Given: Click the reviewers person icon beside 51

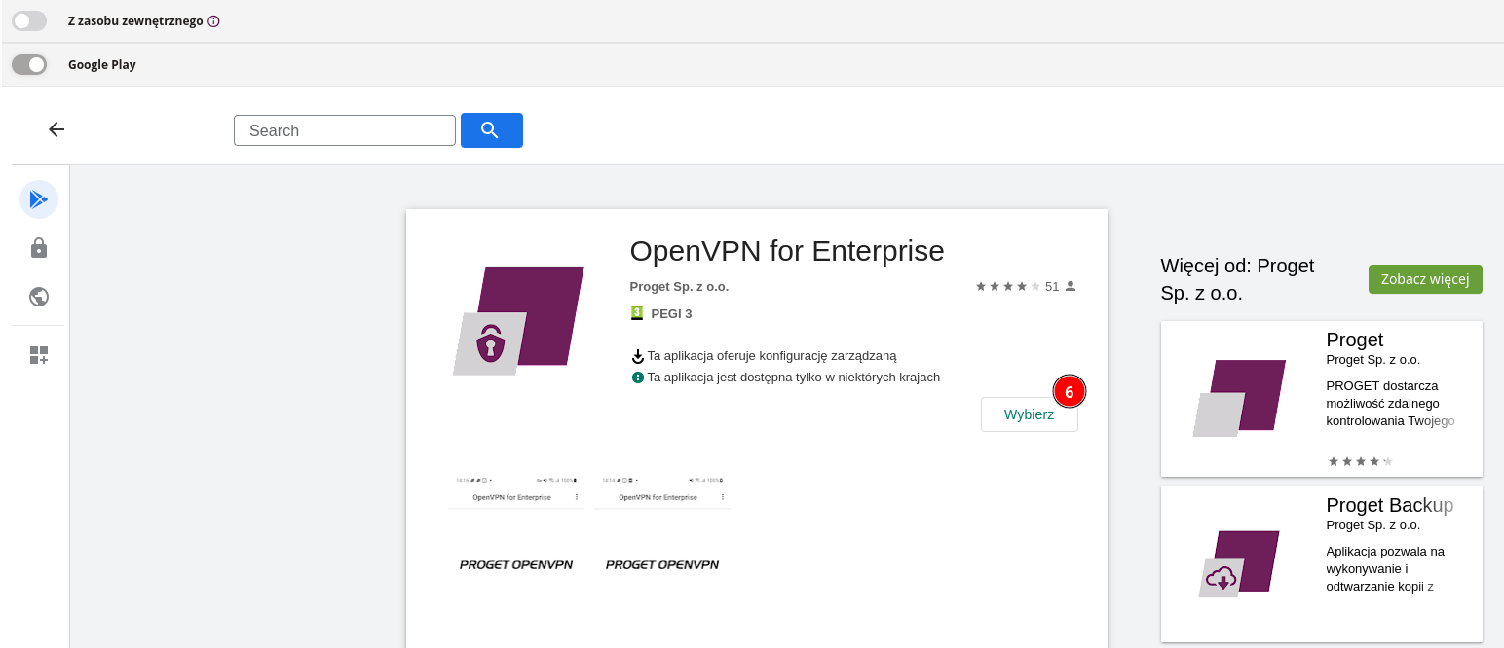Looking at the screenshot, I should pos(1071,286).
